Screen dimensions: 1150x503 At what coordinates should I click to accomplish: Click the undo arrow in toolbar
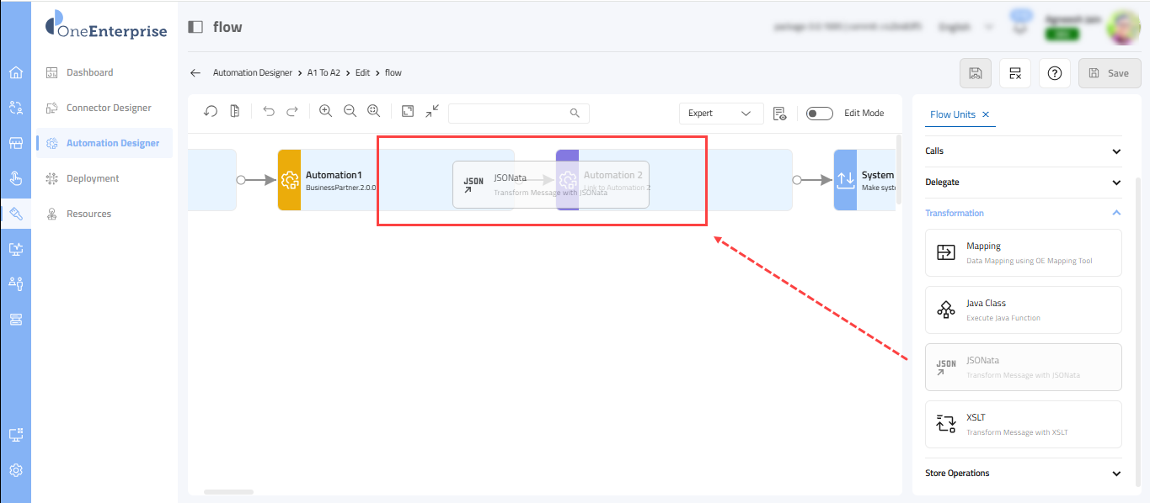pos(269,112)
